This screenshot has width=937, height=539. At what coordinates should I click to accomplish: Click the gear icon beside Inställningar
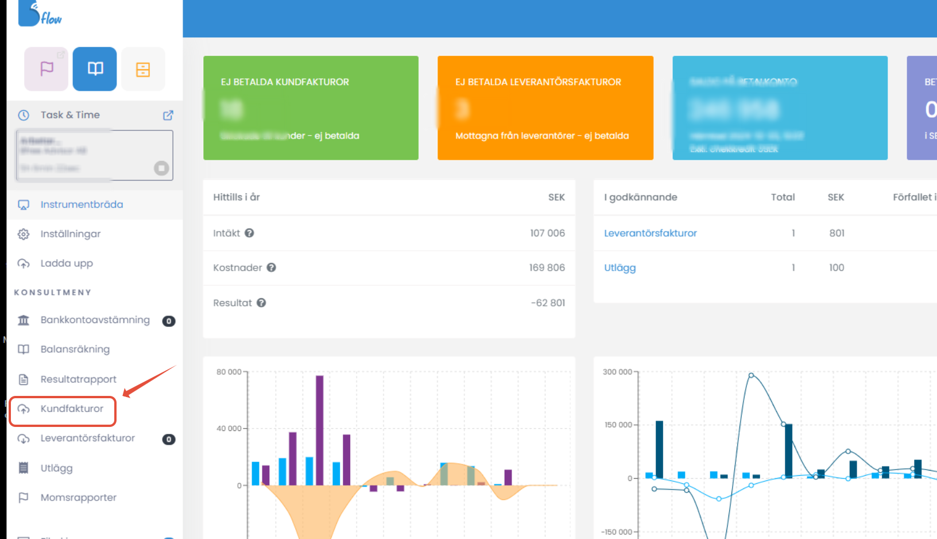[x=24, y=234]
